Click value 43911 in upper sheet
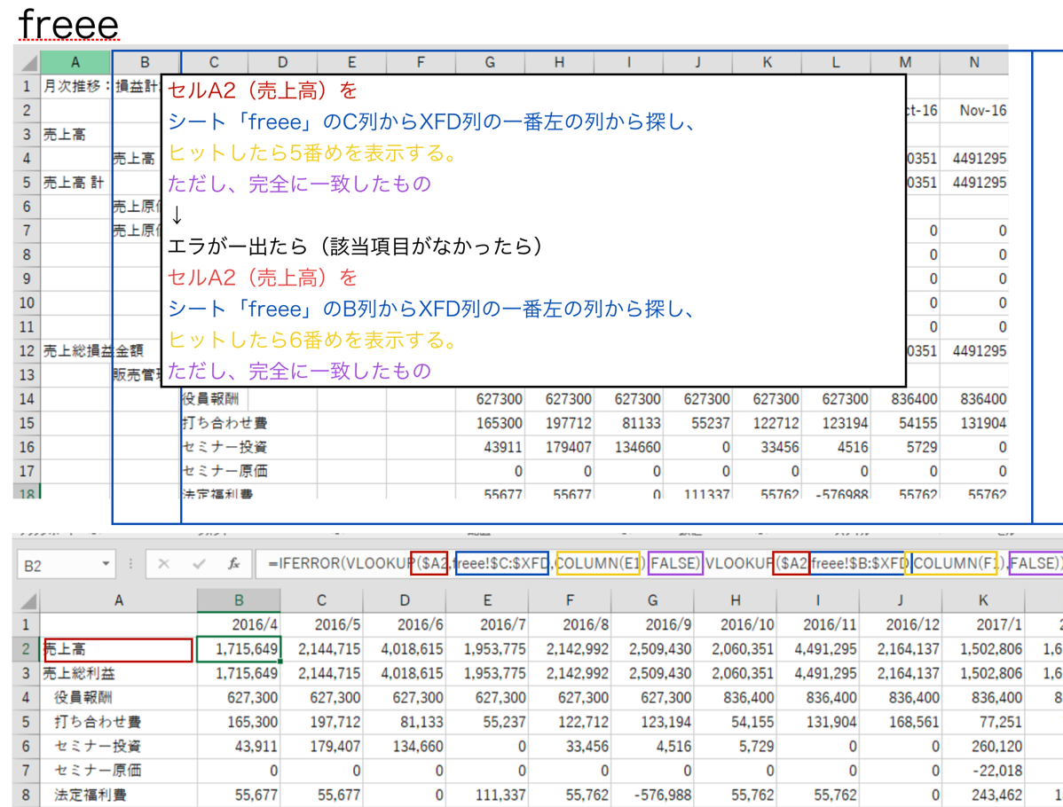Image resolution: width=1063 pixels, height=807 pixels. pyautogui.click(x=490, y=447)
